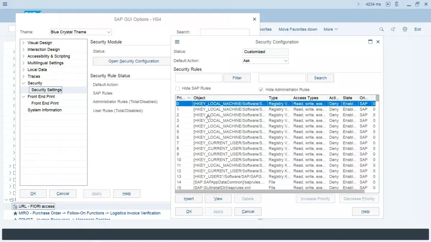Image resolution: width=431 pixels, height=242 pixels.
Task: Click the View button
Action: click(218, 199)
